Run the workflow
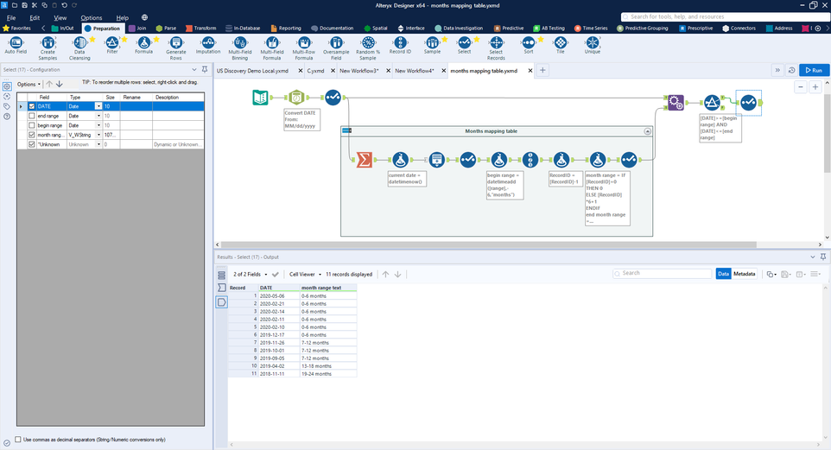This screenshot has width=831, height=450. click(814, 70)
